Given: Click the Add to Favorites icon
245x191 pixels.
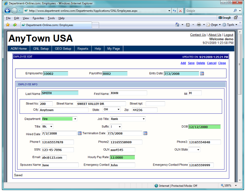Looking at the screenshot, I should pyautogui.click(x=15, y=25).
